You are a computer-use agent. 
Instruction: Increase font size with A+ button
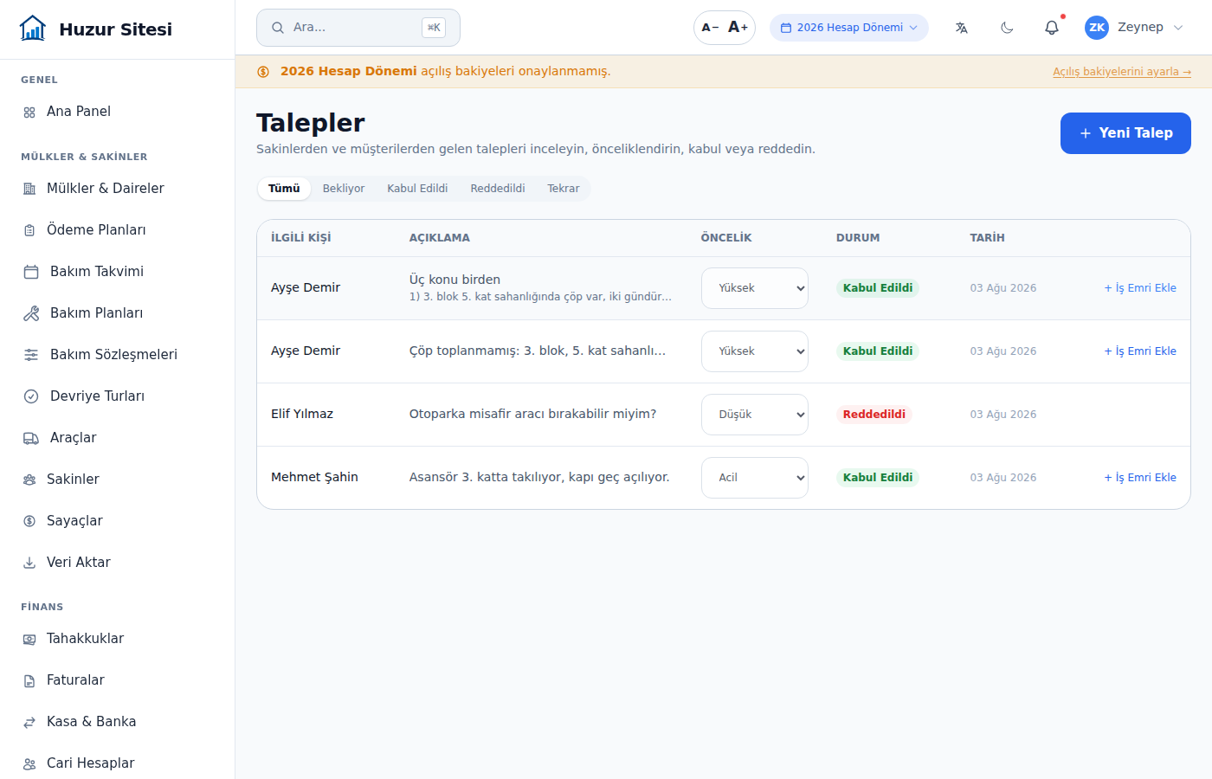738,28
